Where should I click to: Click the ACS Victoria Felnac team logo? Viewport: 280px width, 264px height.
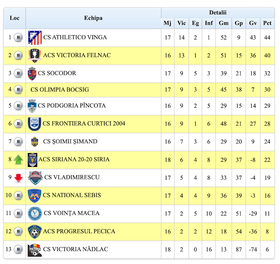point(35,56)
